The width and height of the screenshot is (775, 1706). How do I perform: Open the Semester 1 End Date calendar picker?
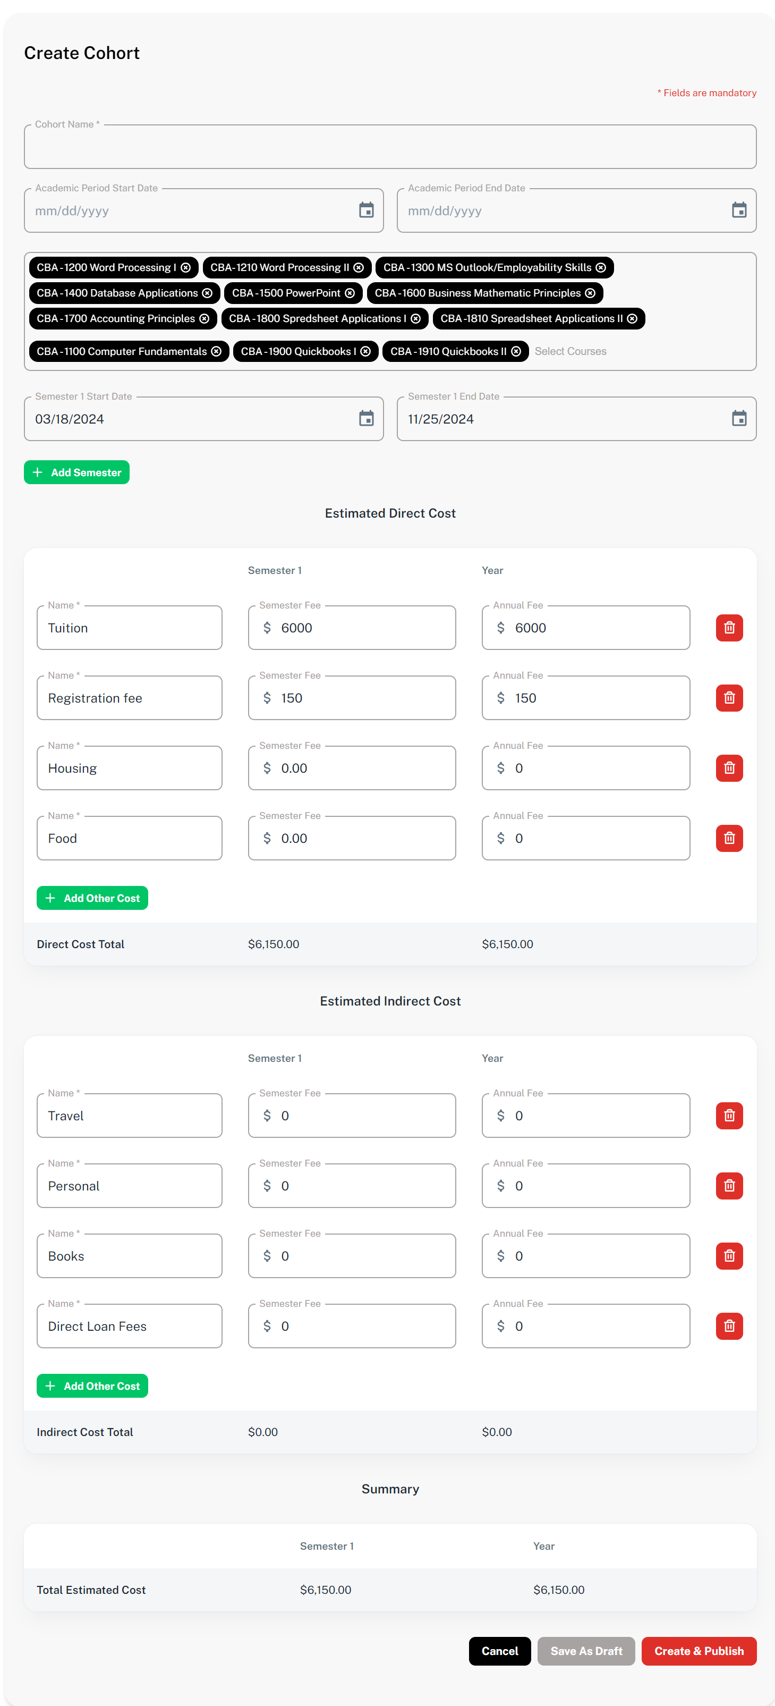pyautogui.click(x=738, y=419)
